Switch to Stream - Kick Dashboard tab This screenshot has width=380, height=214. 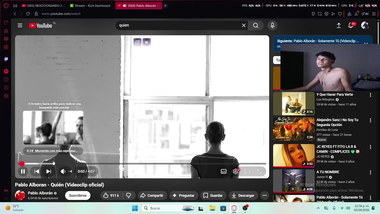[90, 6]
